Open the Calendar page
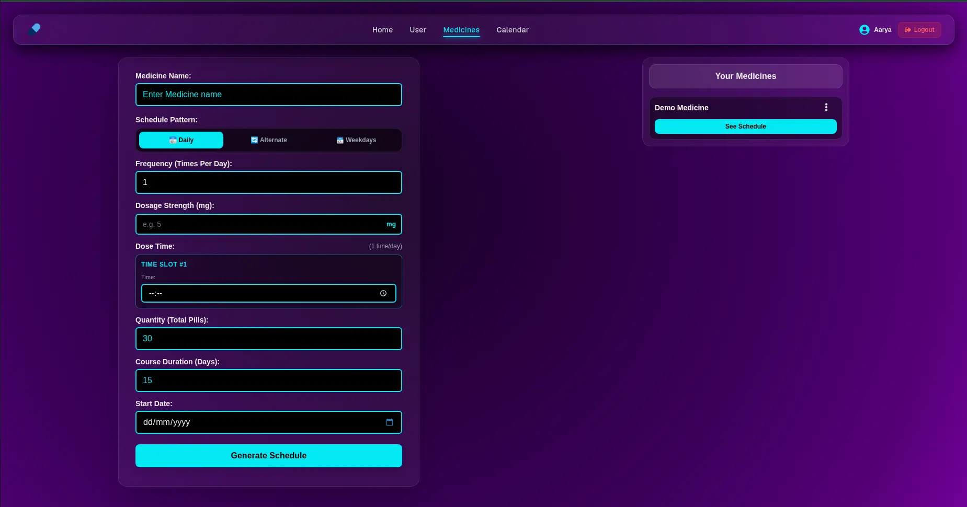Image resolution: width=967 pixels, height=507 pixels. (x=513, y=30)
